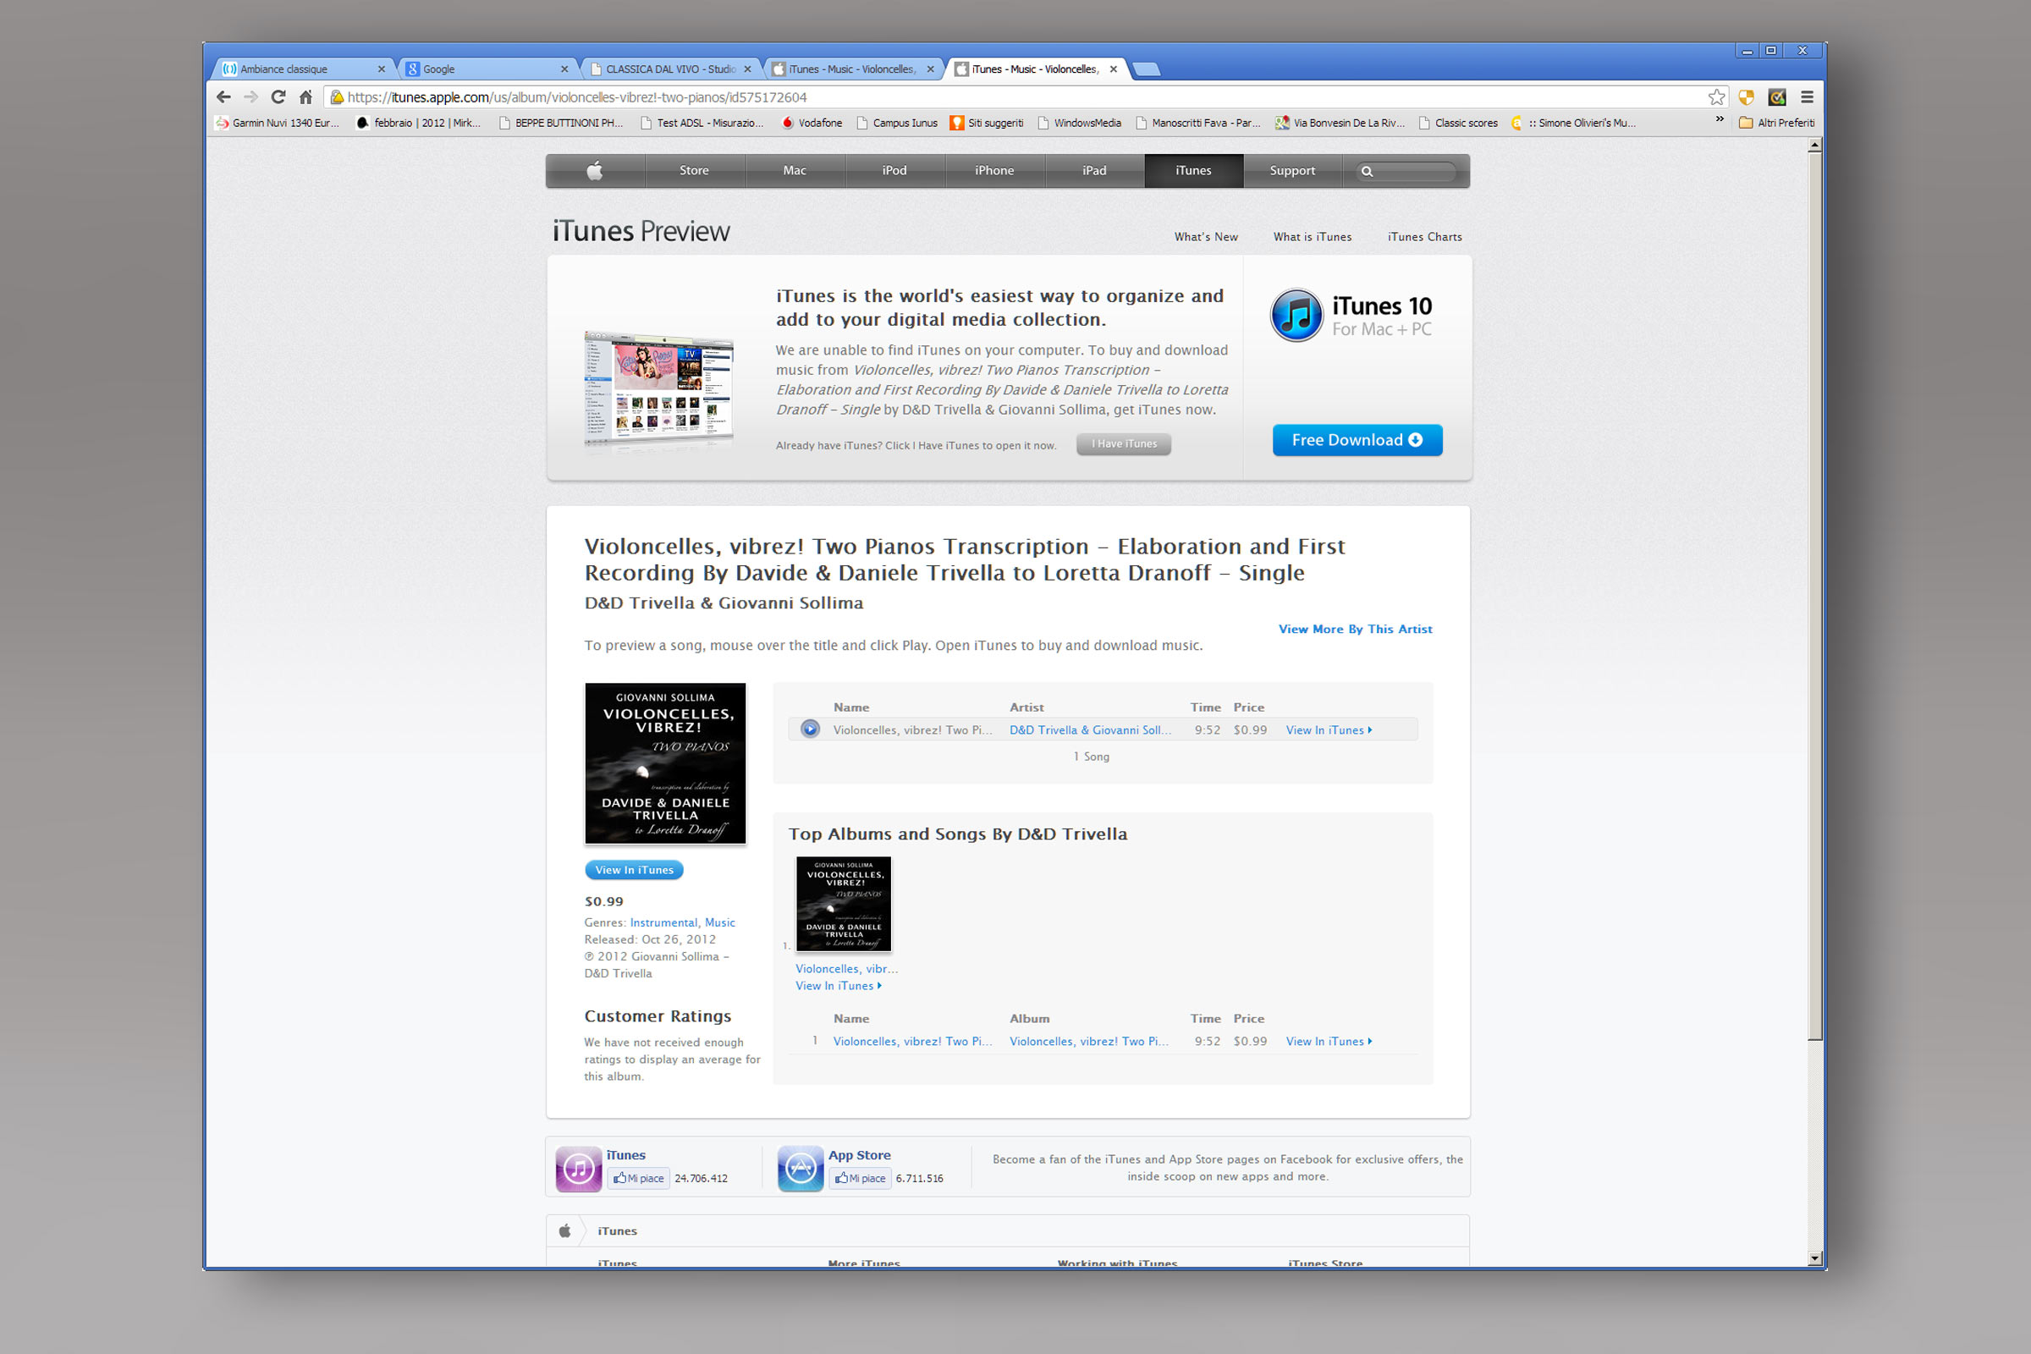This screenshot has height=1354, width=2031.
Task: Like App Store with Mi piace button
Action: pos(860,1178)
